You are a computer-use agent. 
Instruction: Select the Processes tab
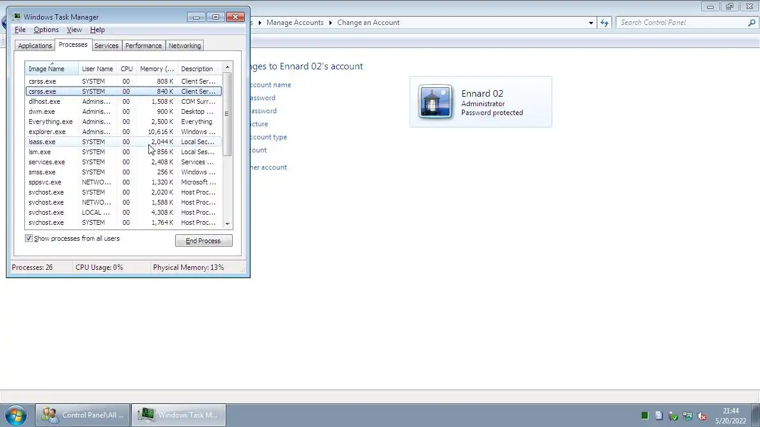pos(73,45)
